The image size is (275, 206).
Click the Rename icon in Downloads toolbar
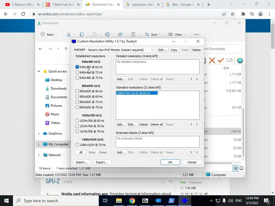pos(107,34)
